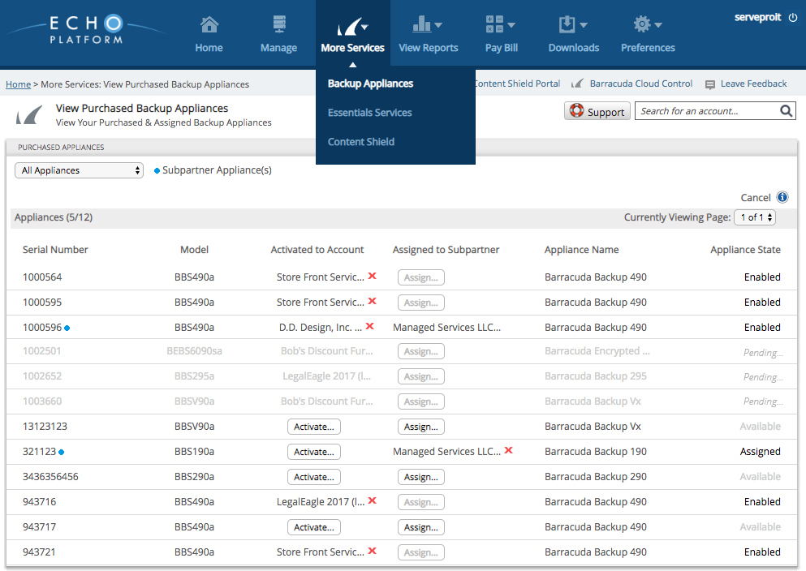The width and height of the screenshot is (806, 571).
Task: Open the Manage menu label
Action: 278,48
